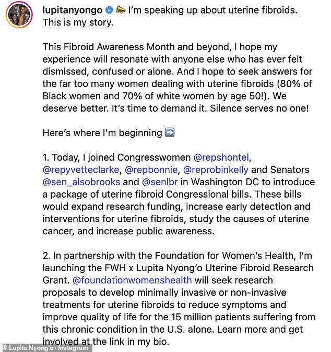Open the @repshontel mention
The width and height of the screenshot is (331, 352).
click(x=225, y=156)
